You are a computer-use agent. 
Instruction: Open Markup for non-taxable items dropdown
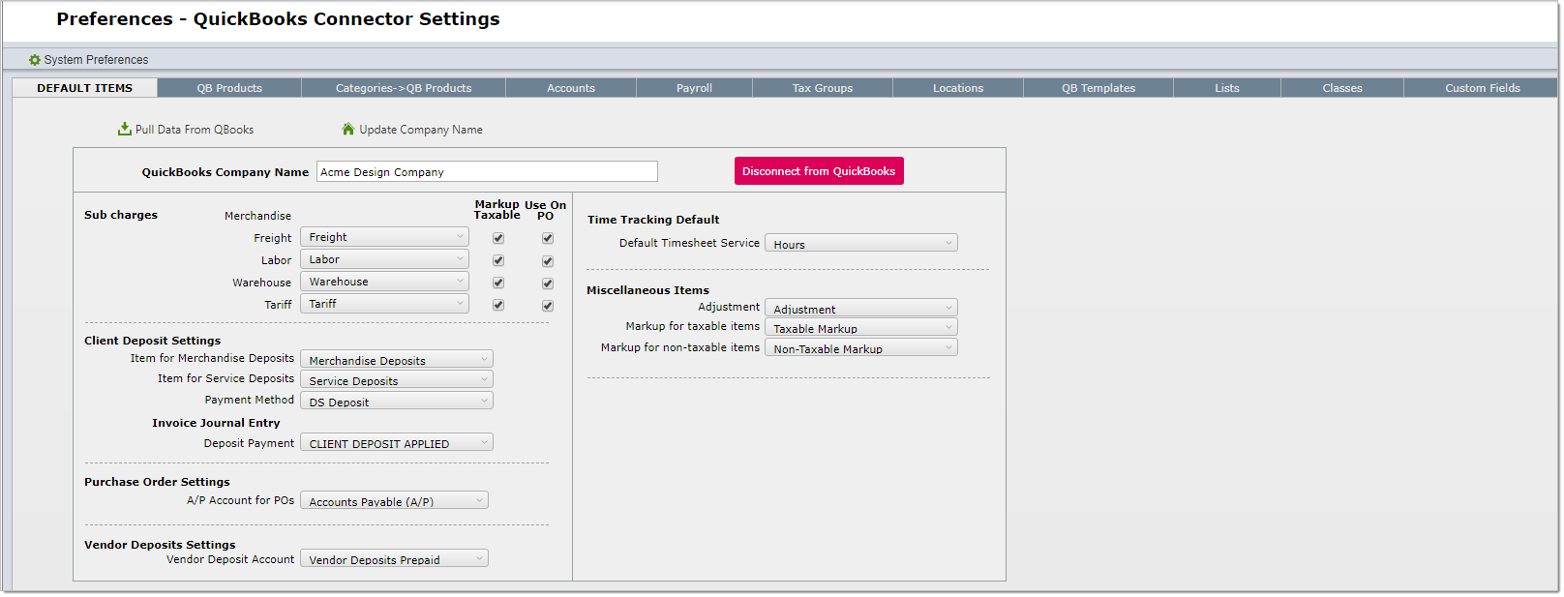point(861,347)
